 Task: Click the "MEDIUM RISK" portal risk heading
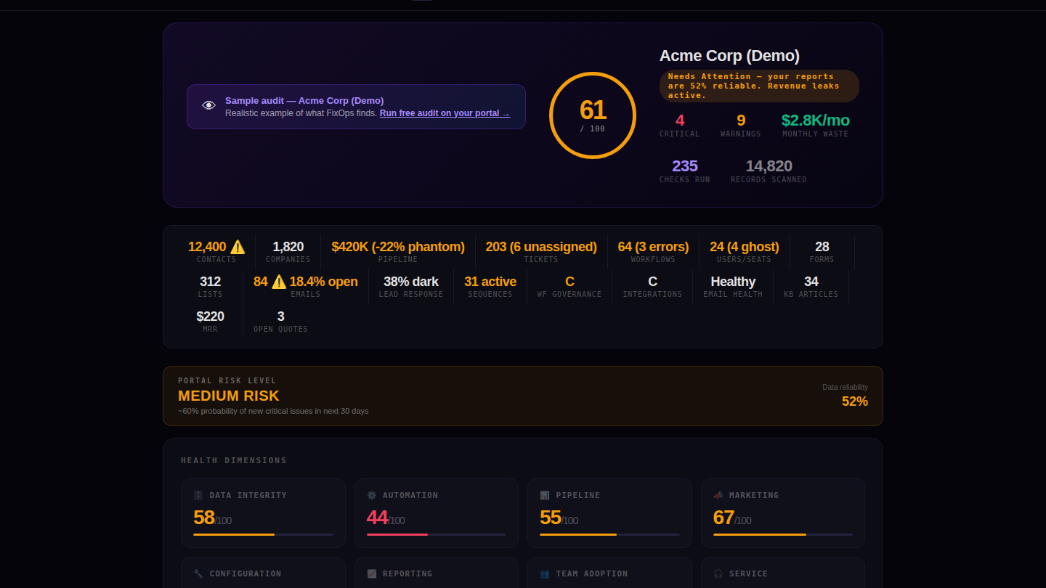229,396
